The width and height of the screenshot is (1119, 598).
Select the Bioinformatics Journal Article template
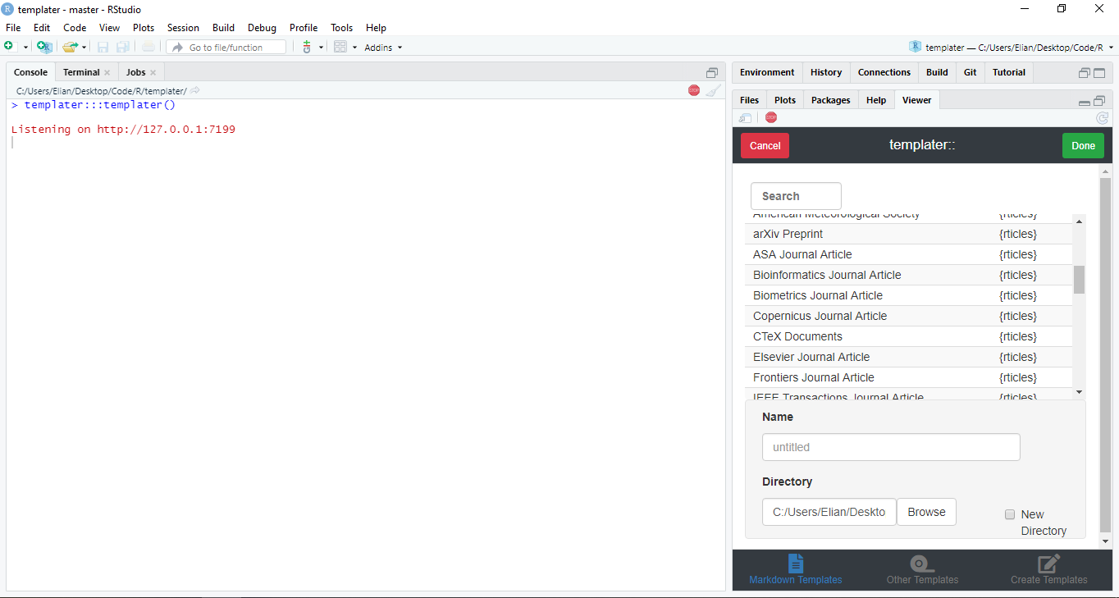908,275
